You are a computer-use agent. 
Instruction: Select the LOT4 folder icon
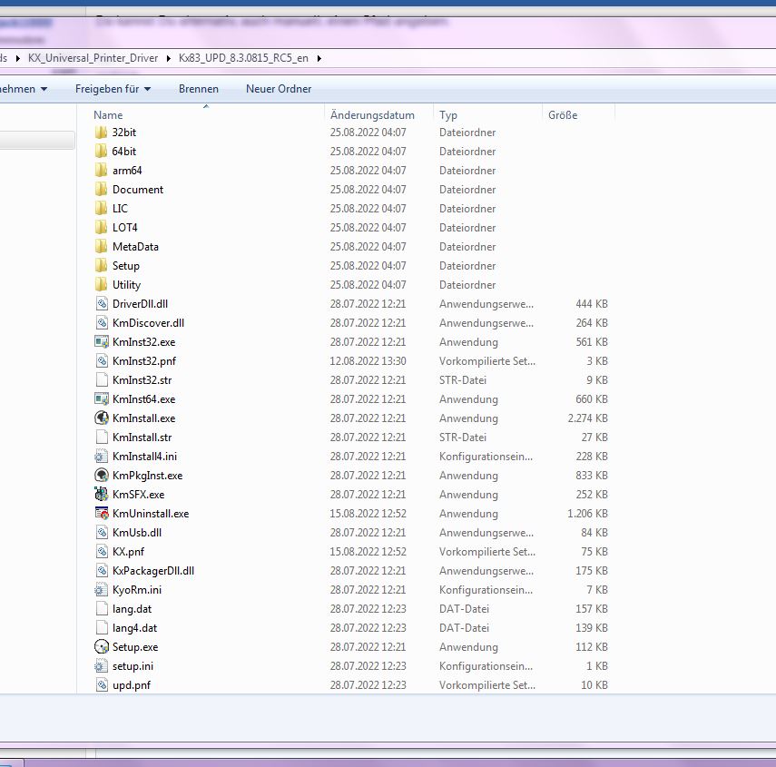[101, 227]
